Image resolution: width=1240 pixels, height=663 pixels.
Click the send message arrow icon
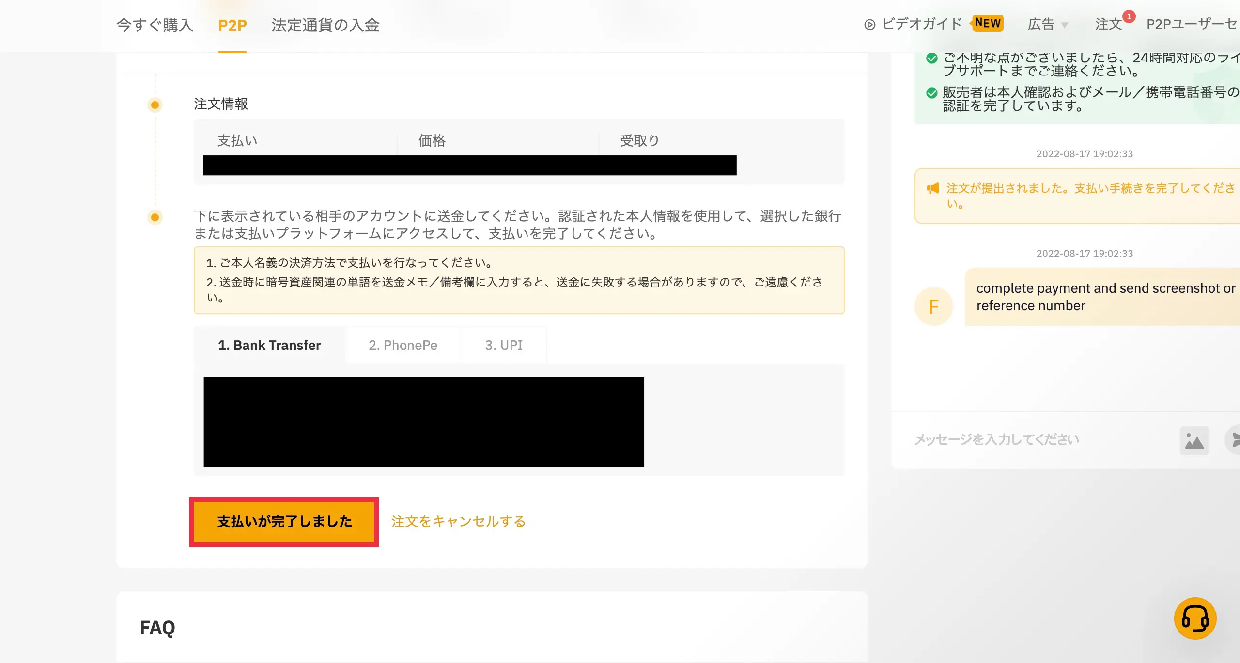coord(1234,439)
